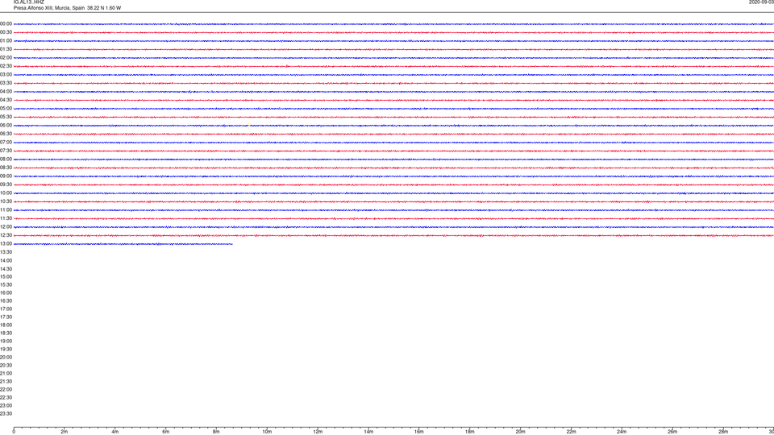Viewport: 774px width, 435px height.
Task: Click the 01:00 row time label
Action: coord(6,41)
